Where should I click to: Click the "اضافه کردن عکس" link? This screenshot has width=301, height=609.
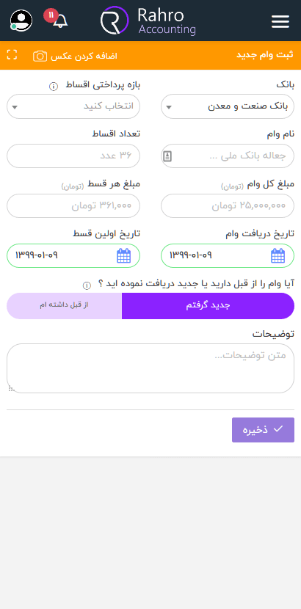point(84,56)
